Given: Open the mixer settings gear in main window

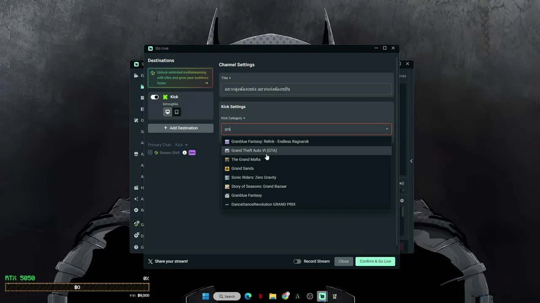Looking at the screenshot, I should pos(402,201).
